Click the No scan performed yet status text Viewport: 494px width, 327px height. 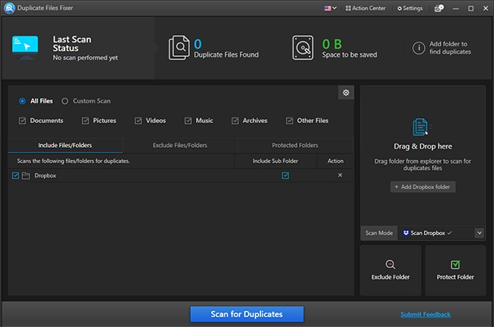[x=85, y=58]
